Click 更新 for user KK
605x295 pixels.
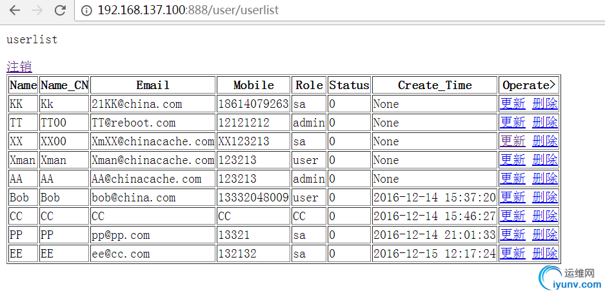(512, 104)
